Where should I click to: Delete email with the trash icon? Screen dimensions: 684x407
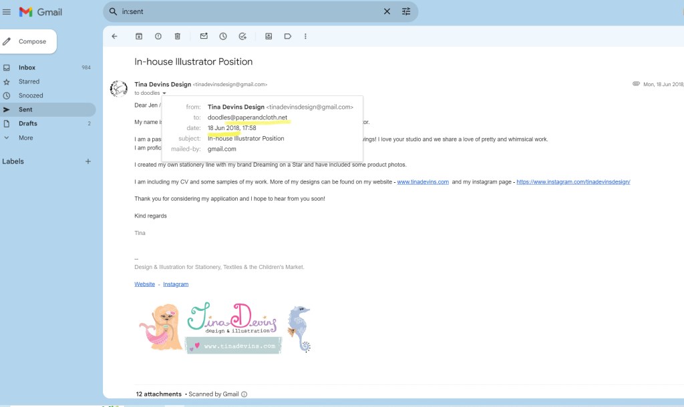click(178, 36)
